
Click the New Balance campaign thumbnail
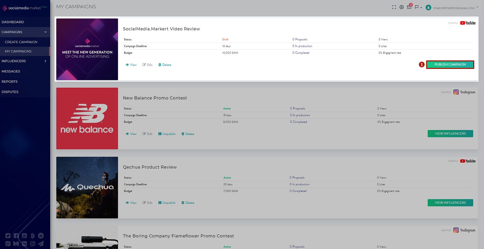[x=87, y=118]
